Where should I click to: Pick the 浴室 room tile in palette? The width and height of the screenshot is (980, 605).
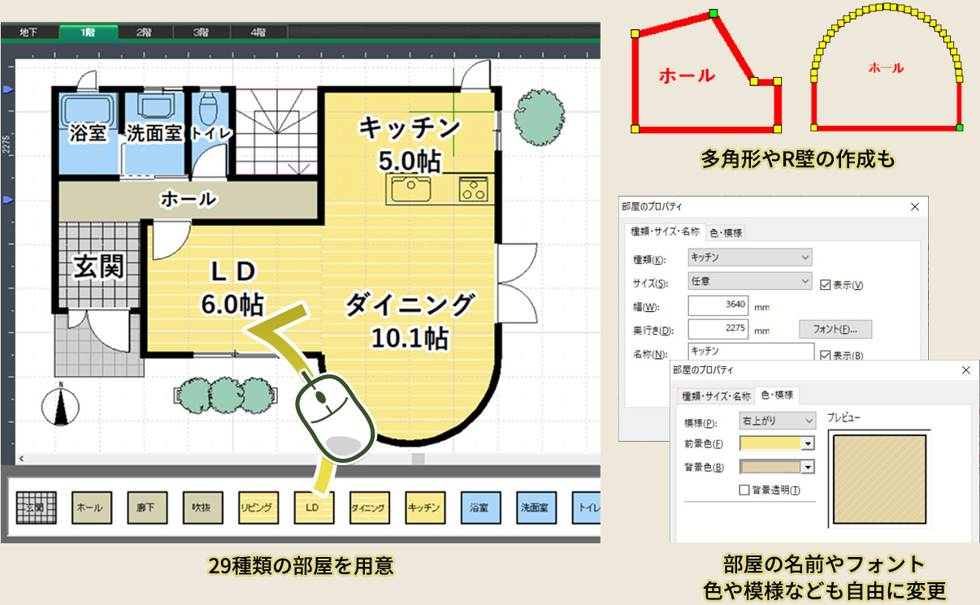pos(481,508)
